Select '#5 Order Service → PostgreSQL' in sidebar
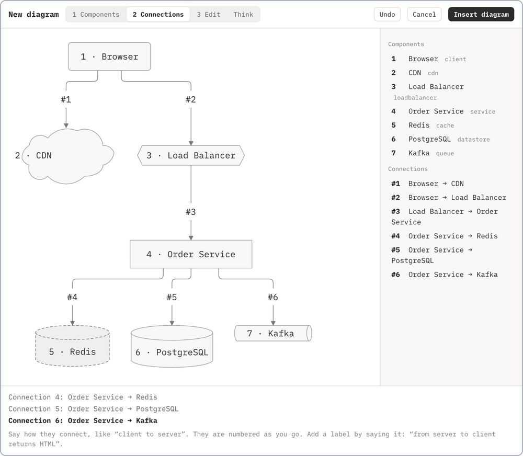 click(x=432, y=255)
